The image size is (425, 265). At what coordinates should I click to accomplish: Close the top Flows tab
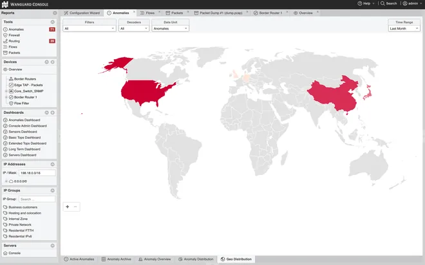pos(160,12)
